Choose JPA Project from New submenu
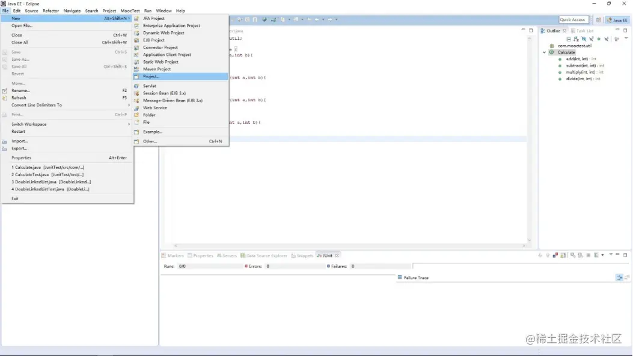The image size is (633, 356). [x=181, y=19]
